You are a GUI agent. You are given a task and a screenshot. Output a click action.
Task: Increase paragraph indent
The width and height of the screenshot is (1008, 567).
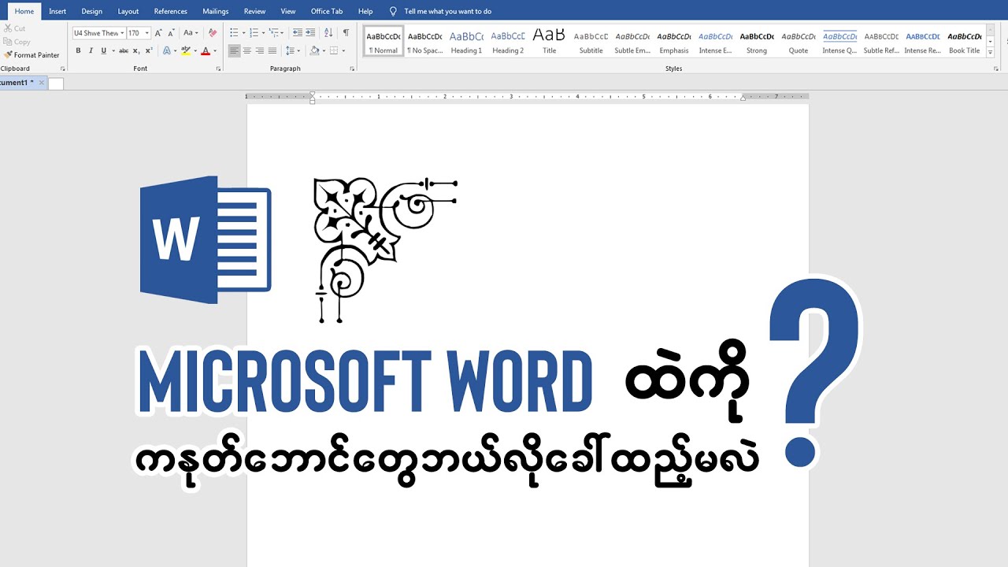[310, 33]
